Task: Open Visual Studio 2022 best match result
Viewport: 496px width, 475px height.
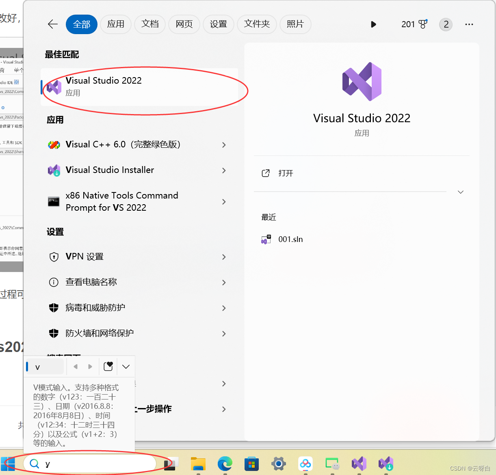Action: 139,87
